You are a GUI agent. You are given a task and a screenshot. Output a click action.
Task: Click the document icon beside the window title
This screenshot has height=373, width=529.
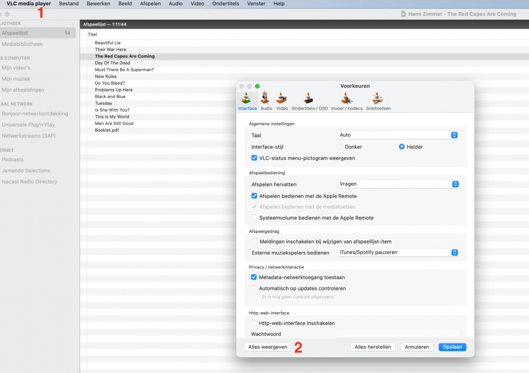pyautogui.click(x=404, y=14)
